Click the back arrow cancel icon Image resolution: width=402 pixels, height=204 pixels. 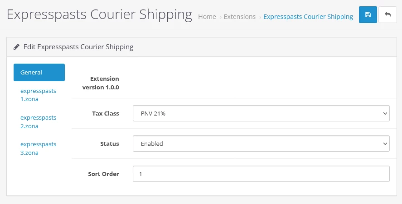click(387, 15)
